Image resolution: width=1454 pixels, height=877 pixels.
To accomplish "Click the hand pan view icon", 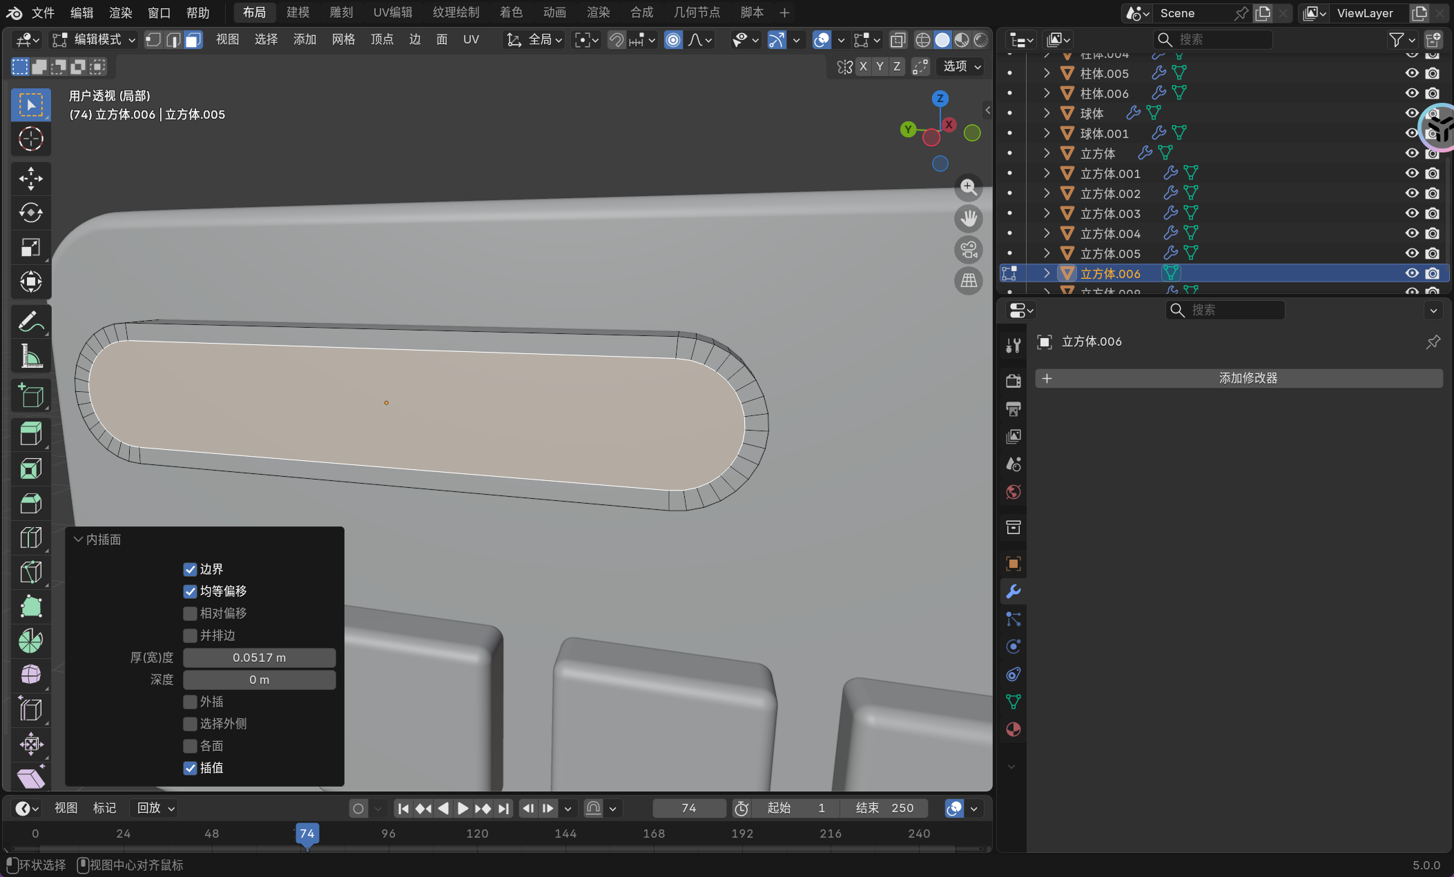I will click(969, 219).
